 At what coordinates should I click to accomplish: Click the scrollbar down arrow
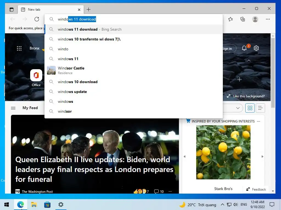pos(273,191)
